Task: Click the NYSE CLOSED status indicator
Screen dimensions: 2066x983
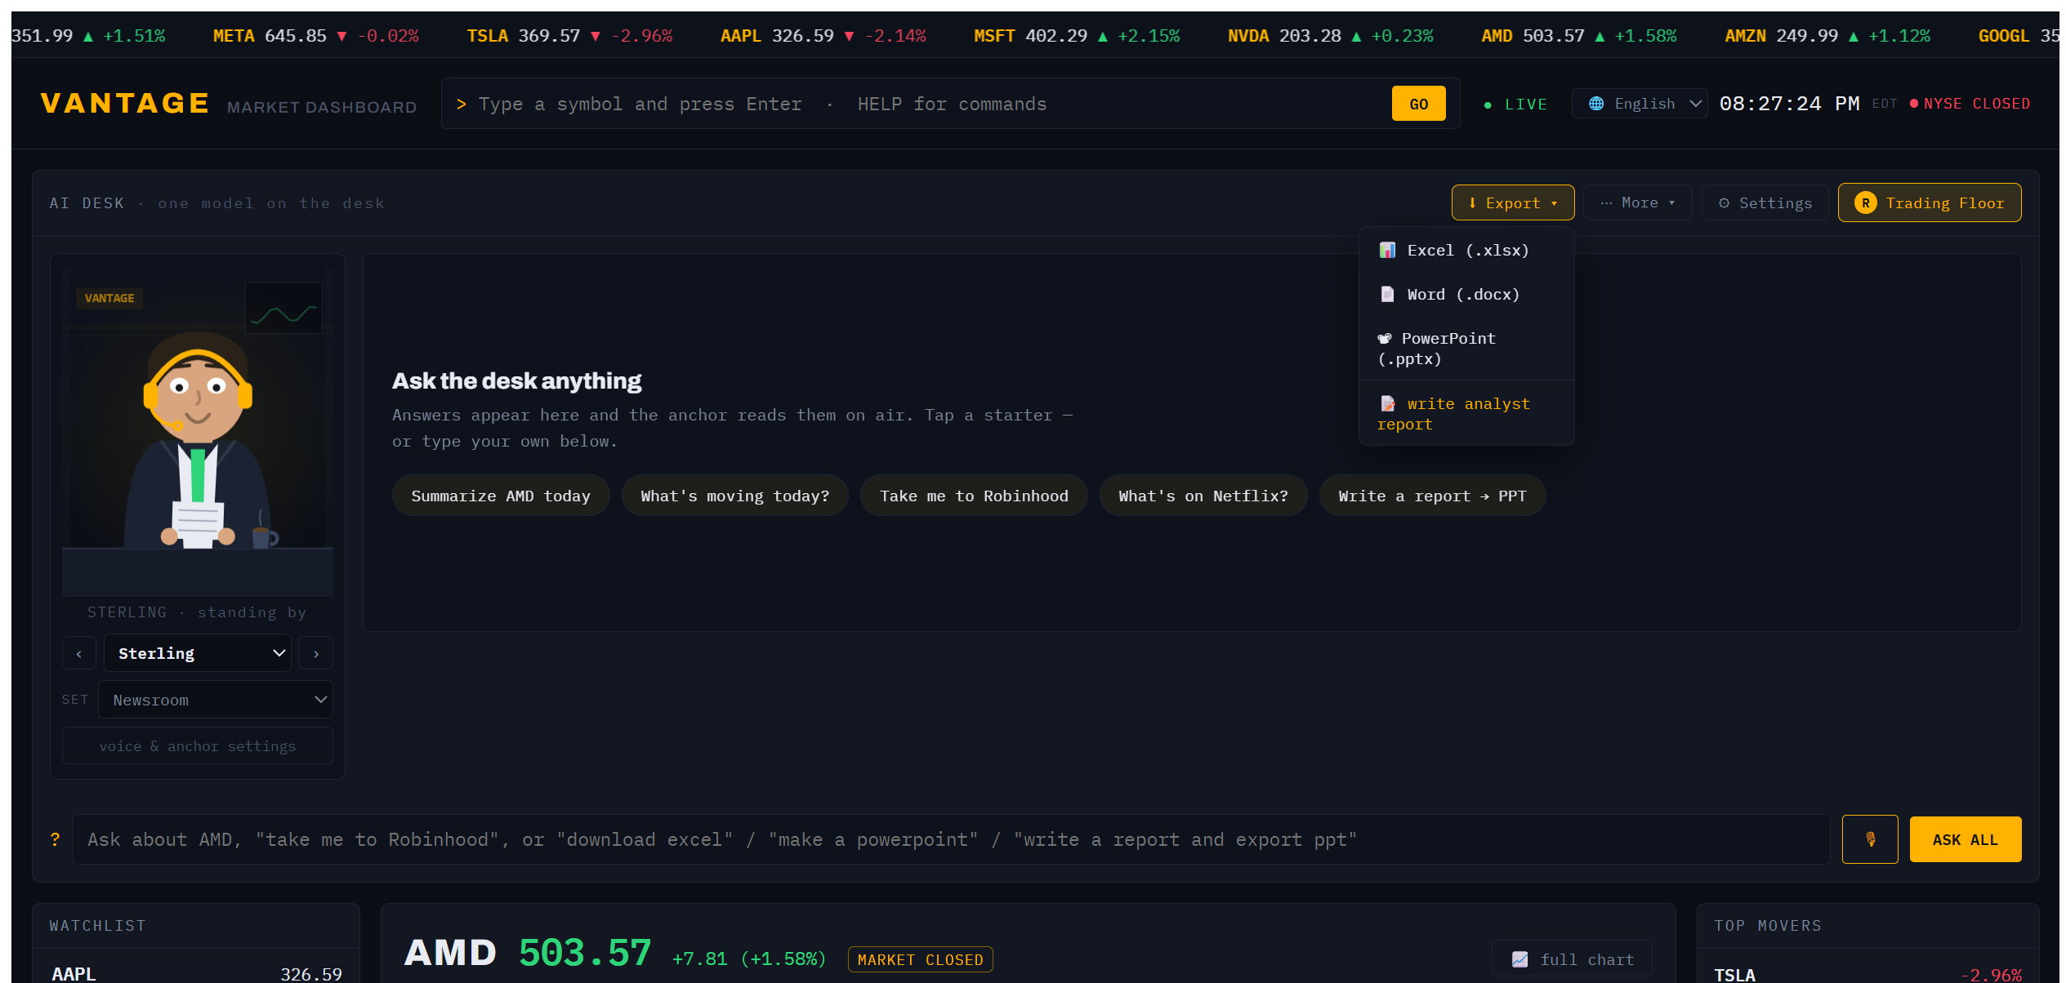Action: (x=1970, y=104)
